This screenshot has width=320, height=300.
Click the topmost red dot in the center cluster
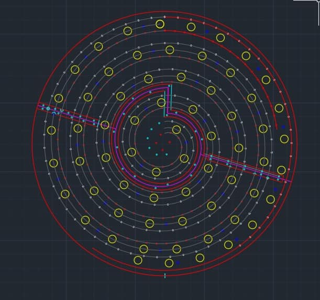[x=161, y=134]
